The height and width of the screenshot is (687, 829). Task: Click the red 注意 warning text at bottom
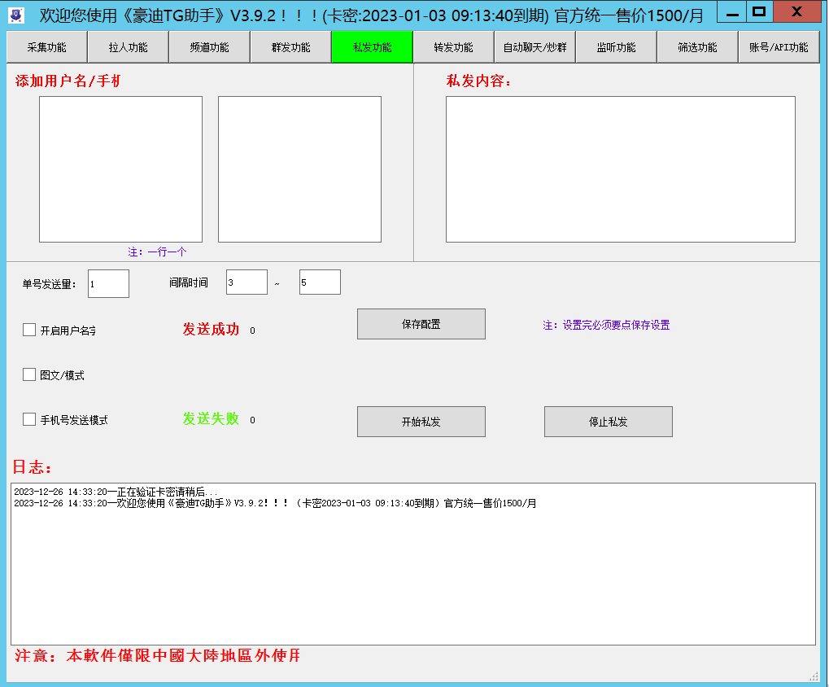click(x=158, y=656)
